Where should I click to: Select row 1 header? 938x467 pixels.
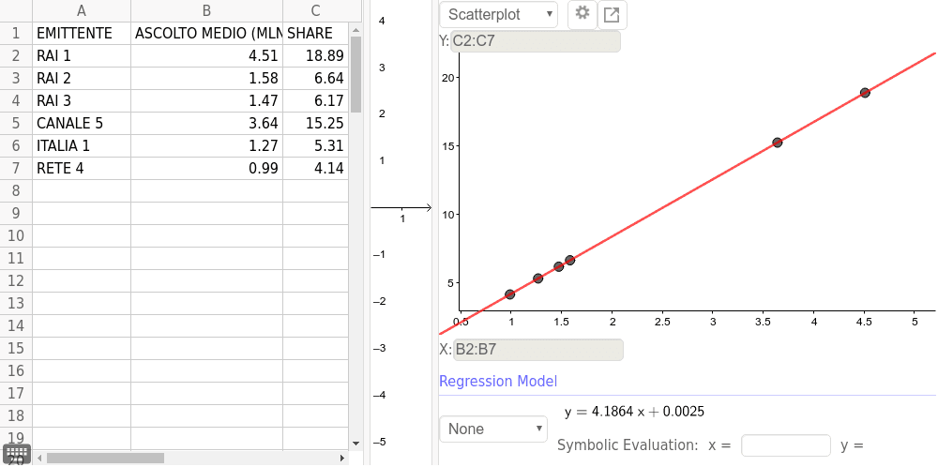coord(16,33)
